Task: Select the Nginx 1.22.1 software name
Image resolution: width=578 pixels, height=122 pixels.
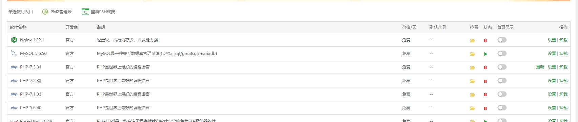Action: click(32, 40)
